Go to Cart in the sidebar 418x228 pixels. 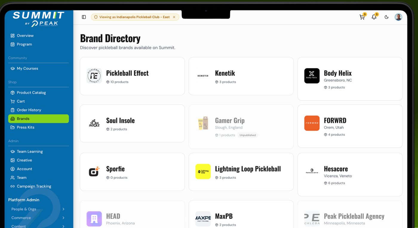tap(39, 101)
